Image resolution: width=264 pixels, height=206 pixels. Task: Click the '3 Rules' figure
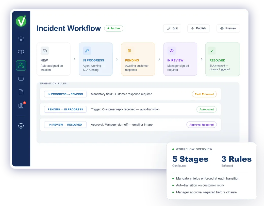click(x=236, y=159)
